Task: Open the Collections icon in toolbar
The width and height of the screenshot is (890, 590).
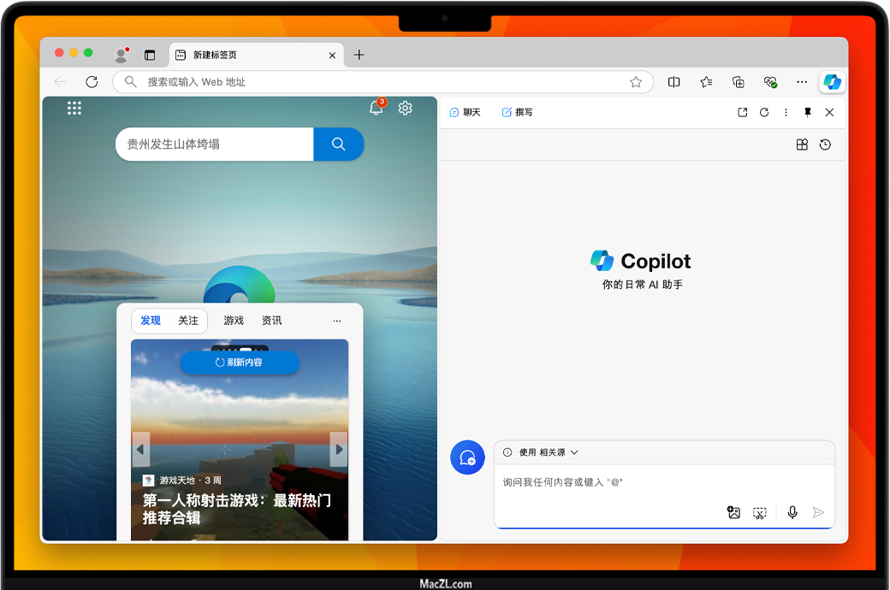Action: coord(739,82)
